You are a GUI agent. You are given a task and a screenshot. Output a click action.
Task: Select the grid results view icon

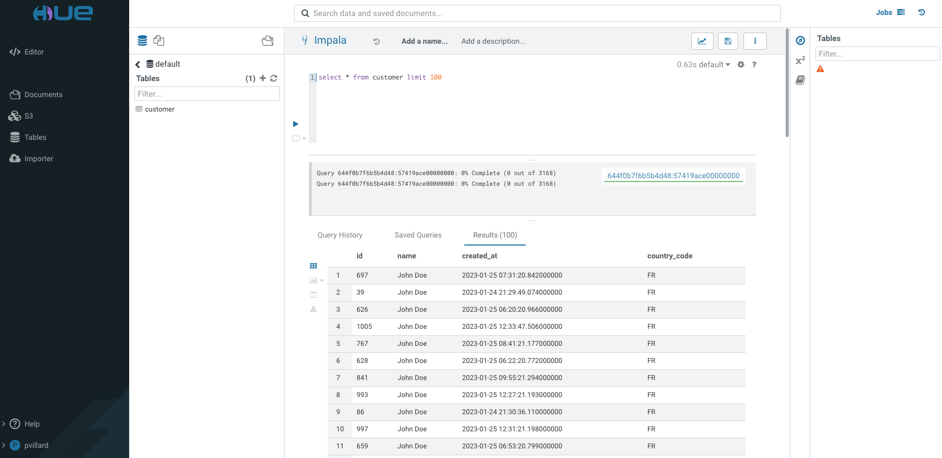pyautogui.click(x=313, y=266)
